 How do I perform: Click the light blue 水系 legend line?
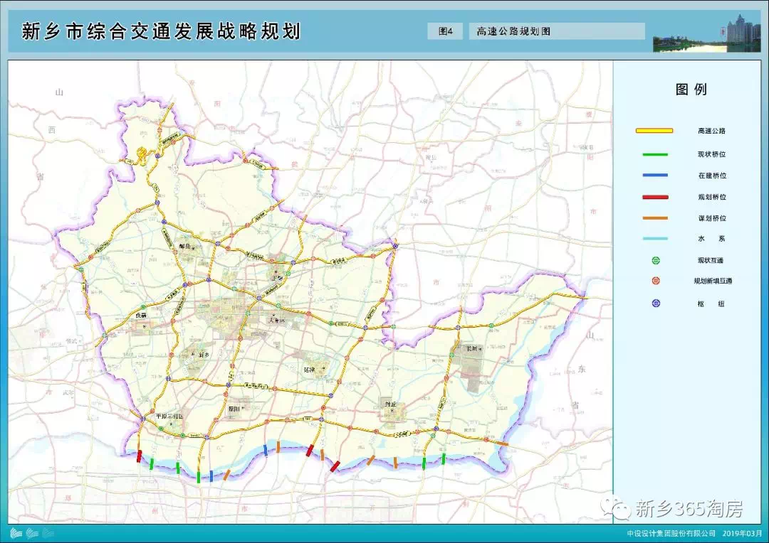(x=654, y=240)
